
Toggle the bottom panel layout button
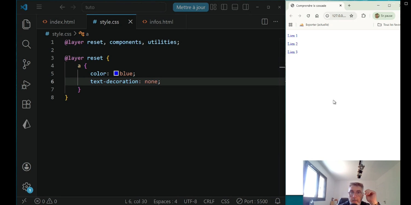235,7
